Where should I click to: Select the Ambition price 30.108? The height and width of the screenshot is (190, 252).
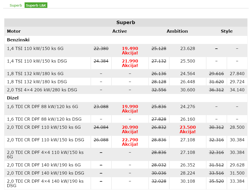188,181
